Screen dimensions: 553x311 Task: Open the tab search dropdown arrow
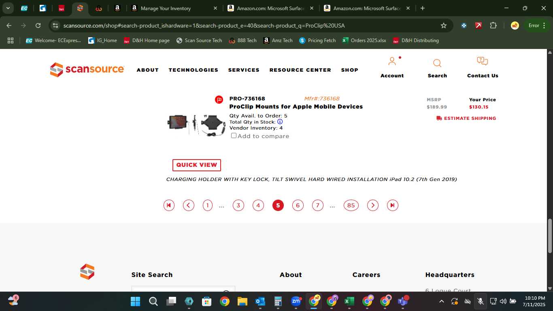point(8,8)
